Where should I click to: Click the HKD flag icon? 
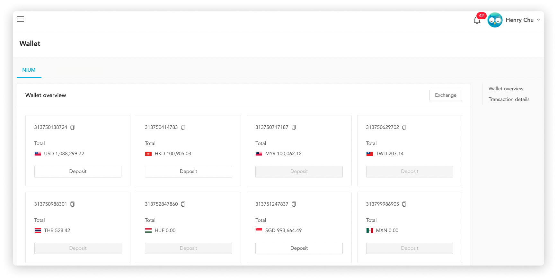click(148, 154)
